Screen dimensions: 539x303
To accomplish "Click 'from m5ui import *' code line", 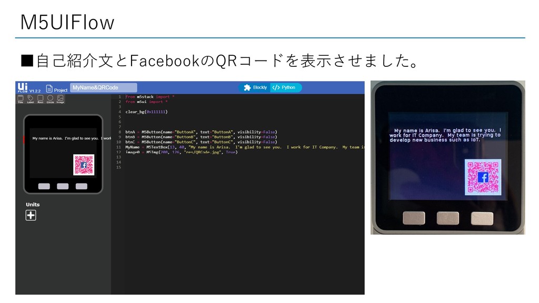I will (x=146, y=102).
